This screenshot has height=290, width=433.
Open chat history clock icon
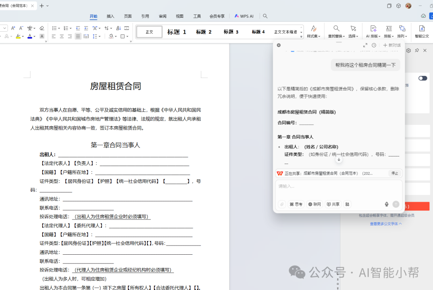(374, 45)
